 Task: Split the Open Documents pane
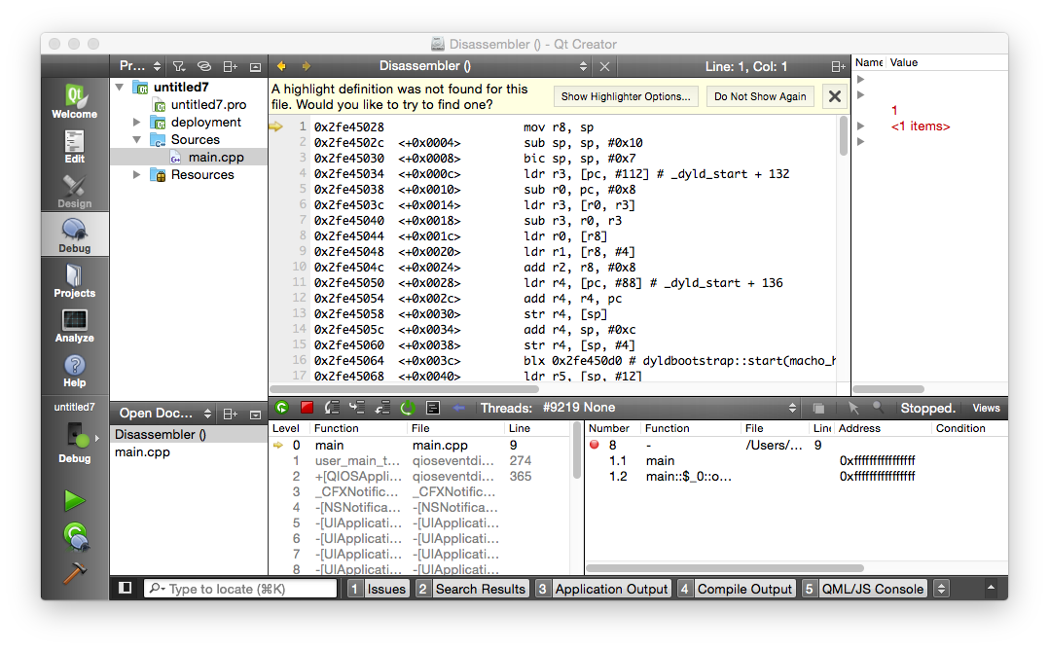click(230, 415)
